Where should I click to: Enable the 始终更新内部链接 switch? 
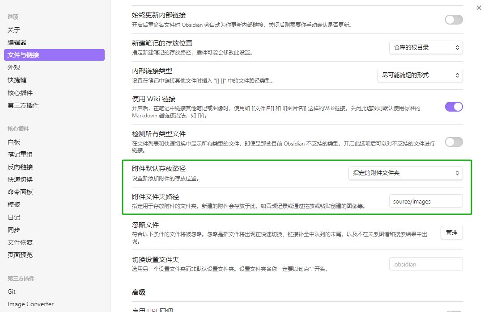[x=454, y=20]
